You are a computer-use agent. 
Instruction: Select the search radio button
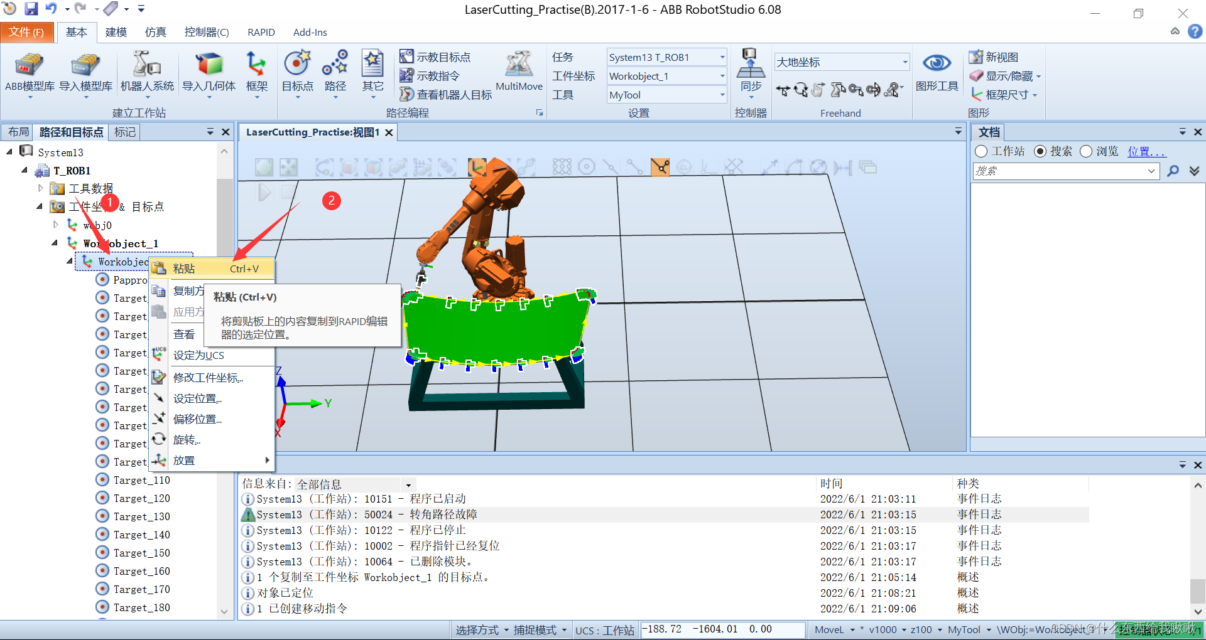pyautogui.click(x=1040, y=151)
